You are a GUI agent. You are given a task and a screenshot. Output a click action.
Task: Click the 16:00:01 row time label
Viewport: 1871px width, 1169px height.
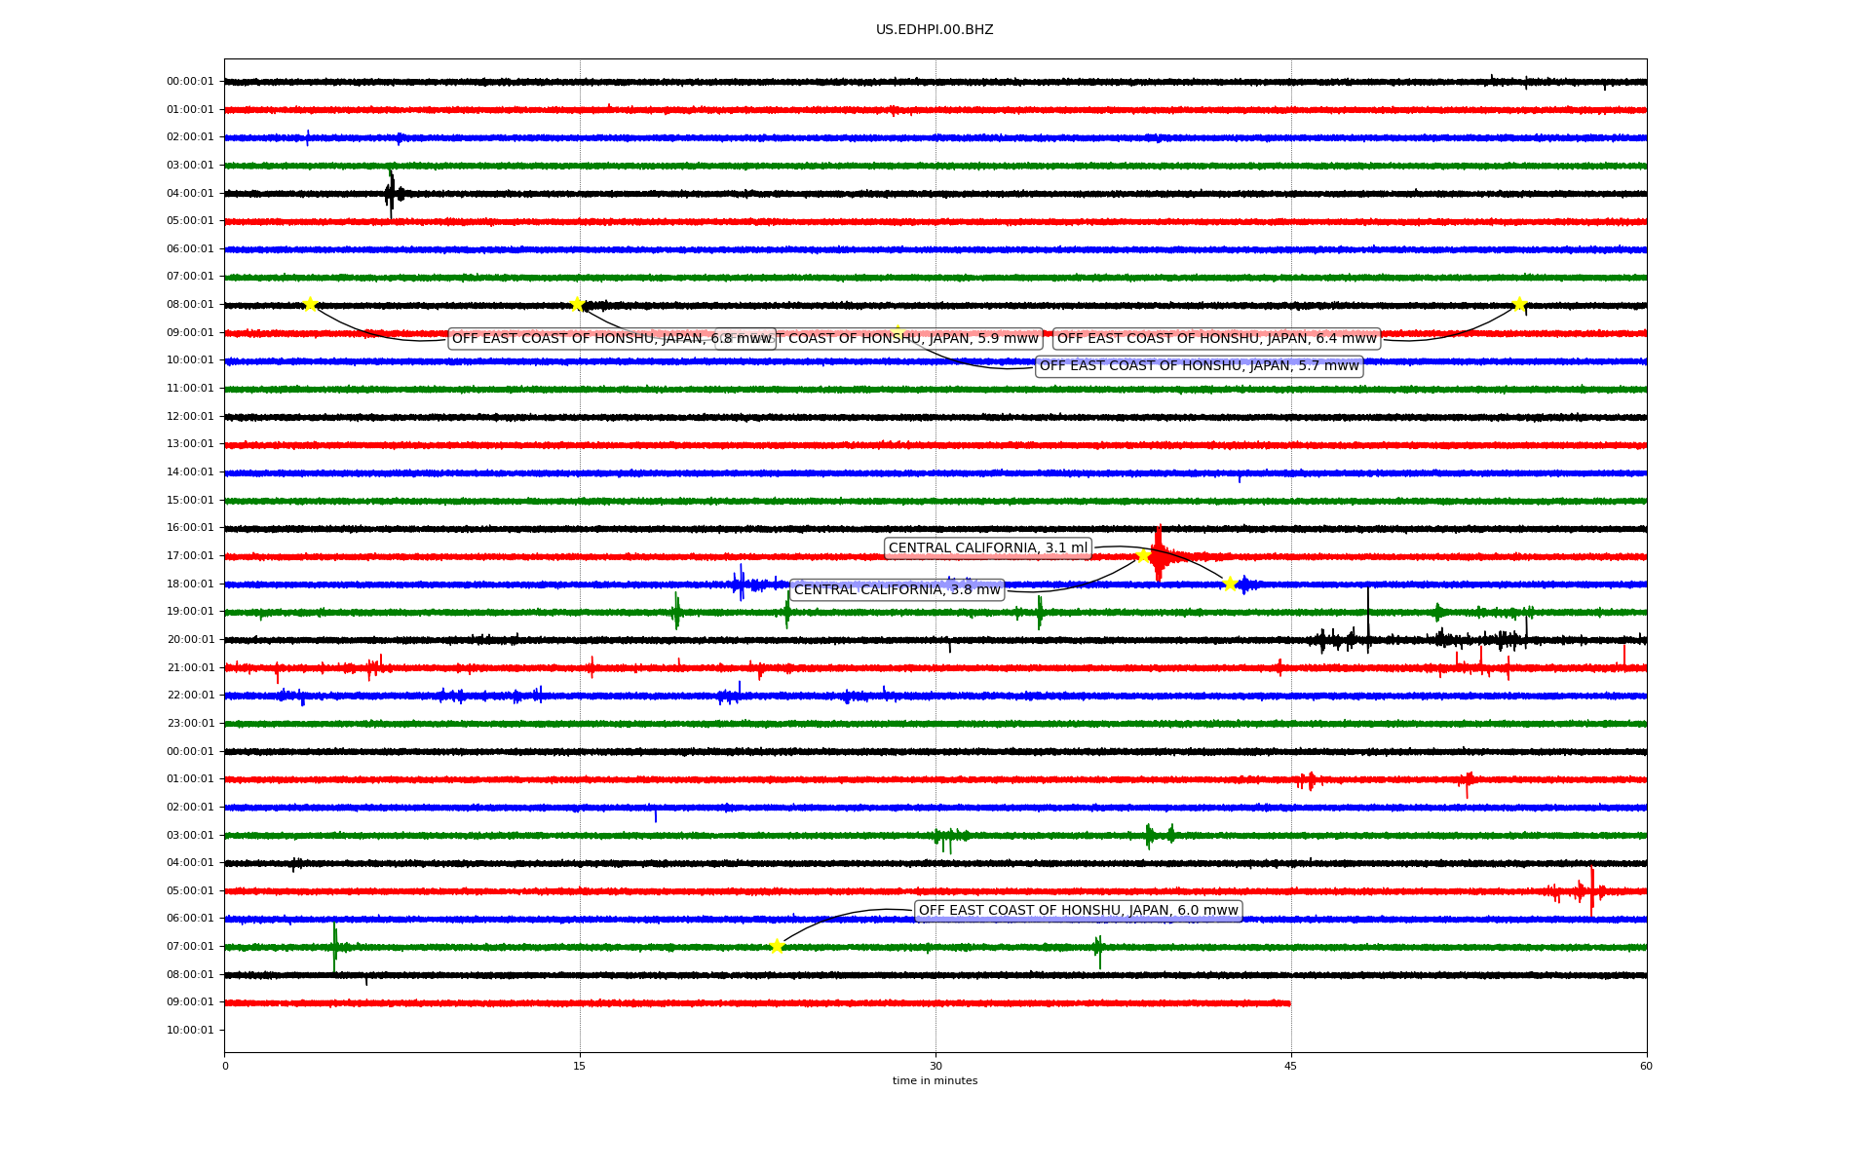tap(190, 528)
